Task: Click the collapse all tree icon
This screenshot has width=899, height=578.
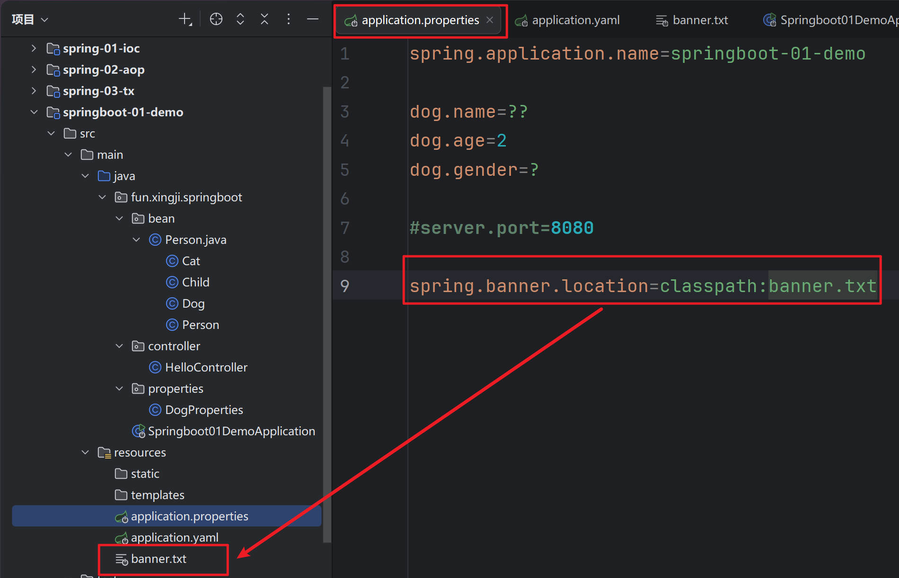Action: (x=264, y=19)
